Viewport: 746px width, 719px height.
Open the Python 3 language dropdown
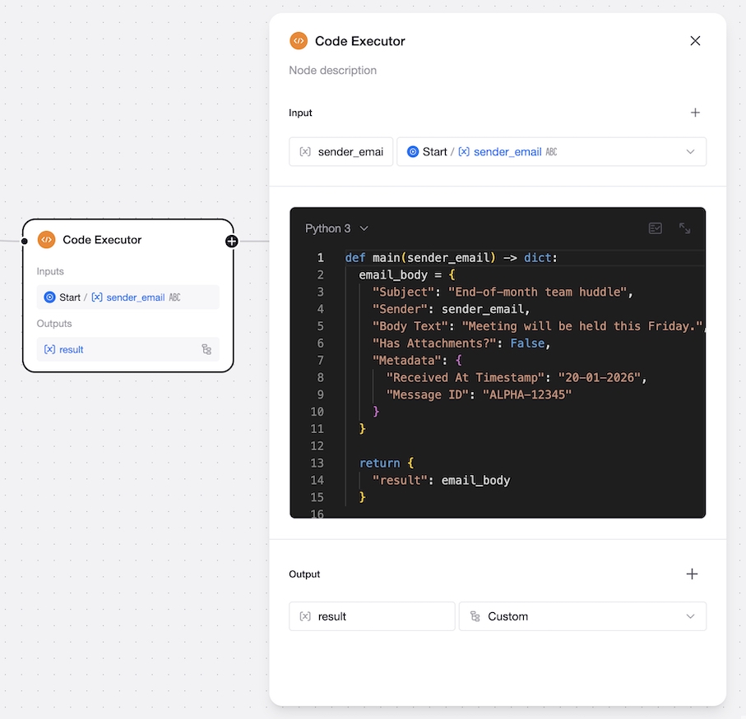pos(337,228)
